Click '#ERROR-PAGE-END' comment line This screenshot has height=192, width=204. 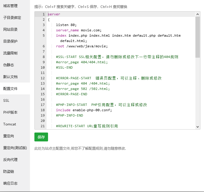(x=71, y=94)
